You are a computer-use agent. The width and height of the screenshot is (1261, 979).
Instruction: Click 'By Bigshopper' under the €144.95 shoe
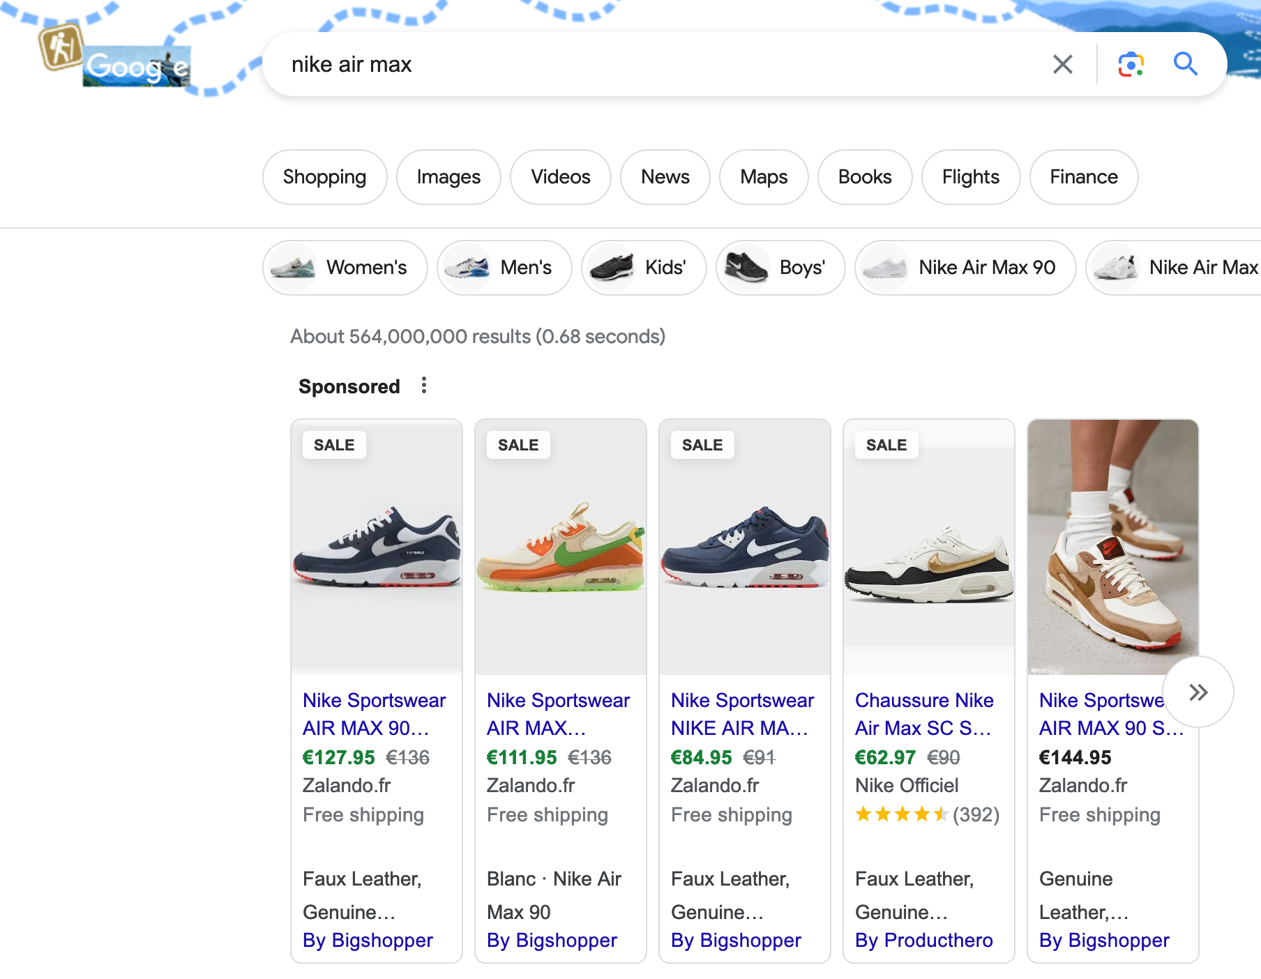pos(1104,940)
